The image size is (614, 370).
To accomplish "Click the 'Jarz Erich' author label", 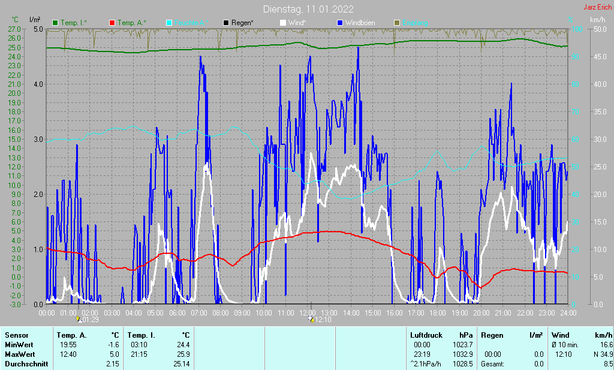I will click(598, 7).
